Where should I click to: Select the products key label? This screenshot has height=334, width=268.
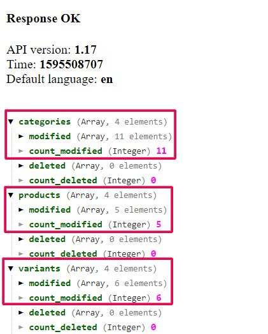(x=39, y=195)
